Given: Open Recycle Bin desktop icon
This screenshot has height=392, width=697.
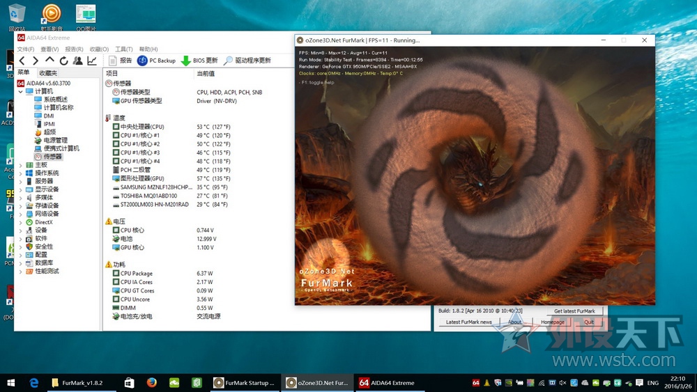Looking at the screenshot, I should point(17,18).
